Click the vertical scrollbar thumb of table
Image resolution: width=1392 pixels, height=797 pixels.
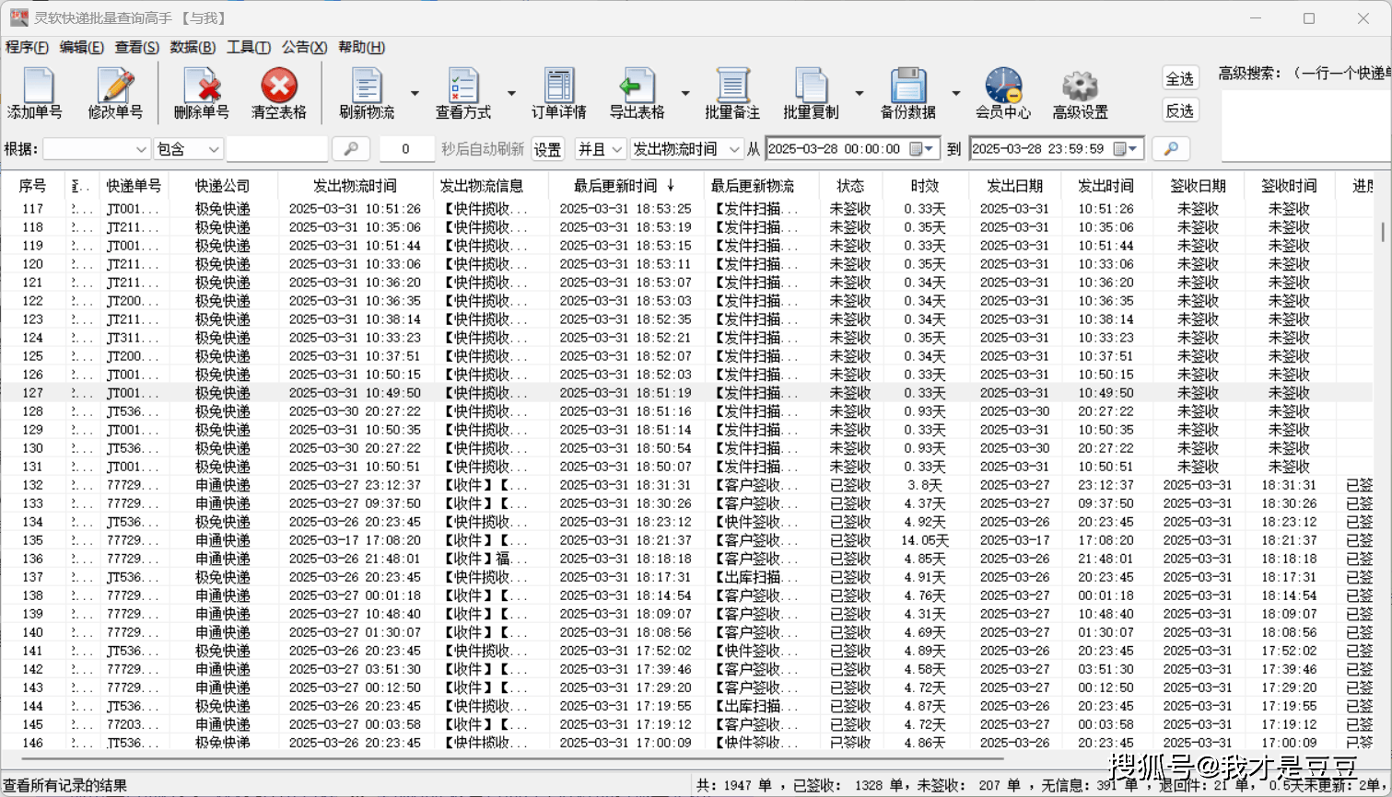click(x=1383, y=231)
